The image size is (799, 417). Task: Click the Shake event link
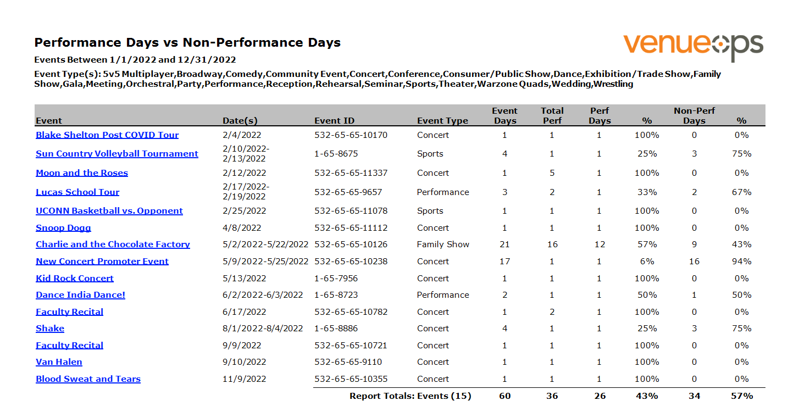point(50,329)
